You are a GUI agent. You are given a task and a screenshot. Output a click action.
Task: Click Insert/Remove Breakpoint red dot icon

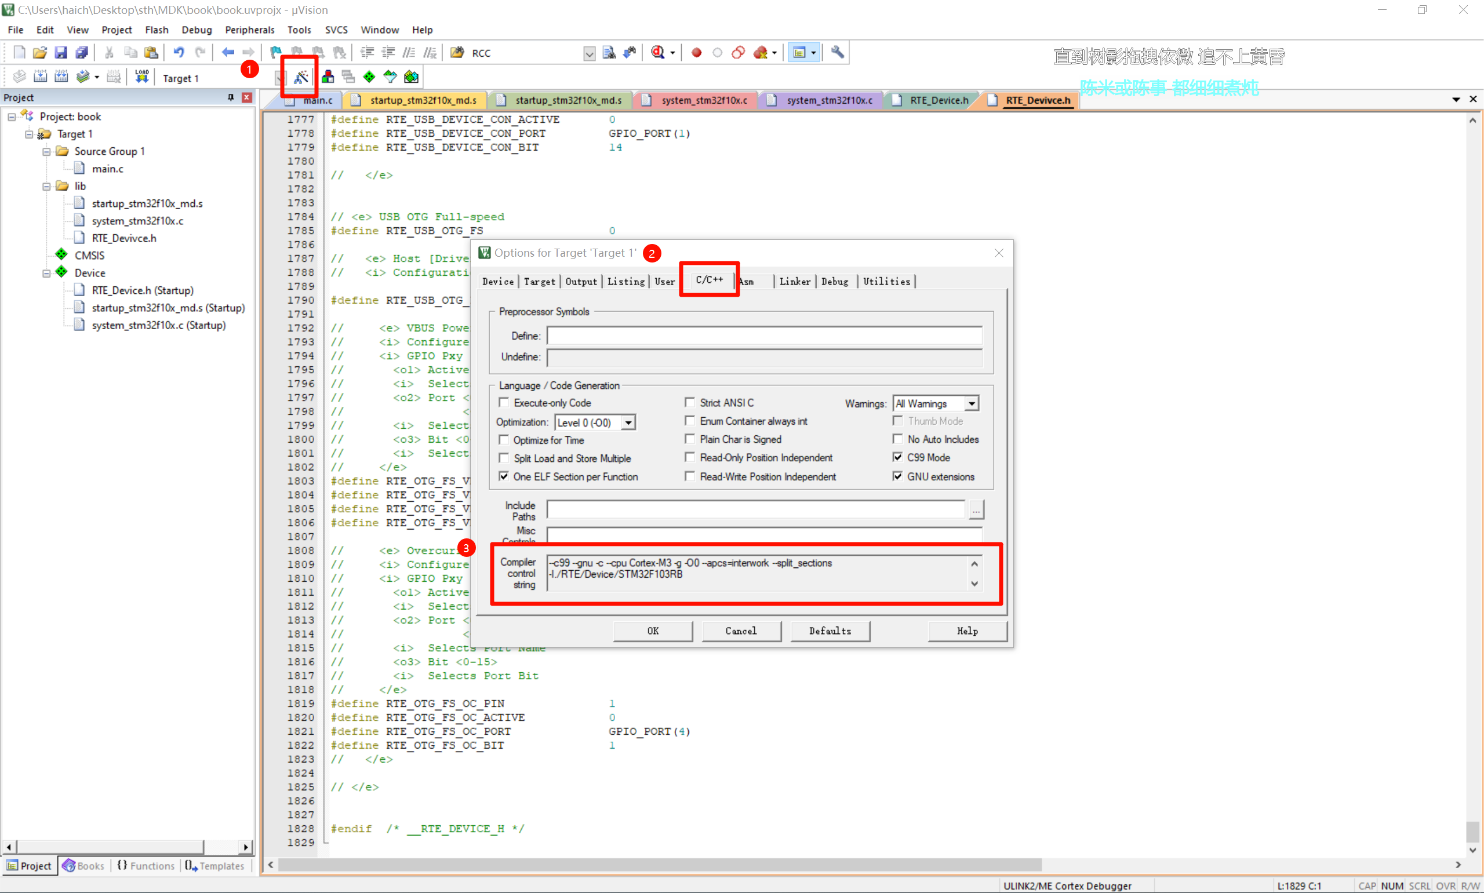[x=696, y=53]
